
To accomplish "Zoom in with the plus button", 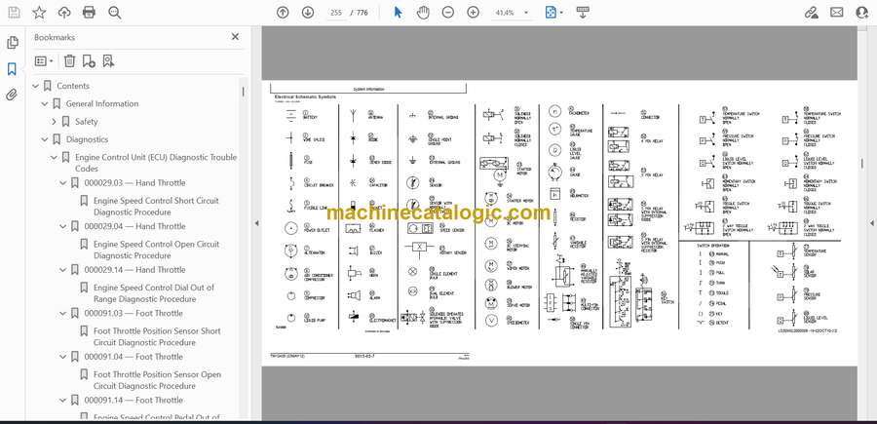I will coord(474,13).
